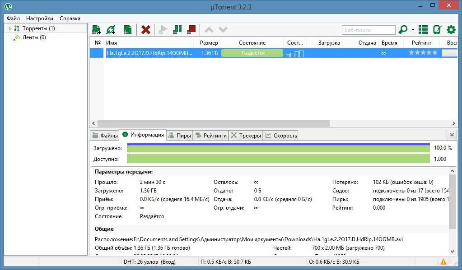Click the health bars indicator of the torrent

click(294, 53)
